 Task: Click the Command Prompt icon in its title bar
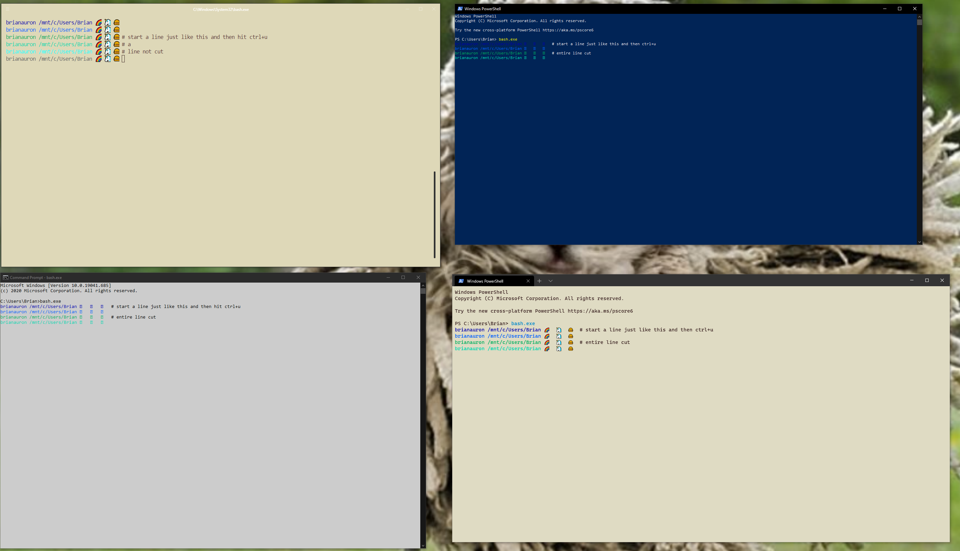point(5,277)
